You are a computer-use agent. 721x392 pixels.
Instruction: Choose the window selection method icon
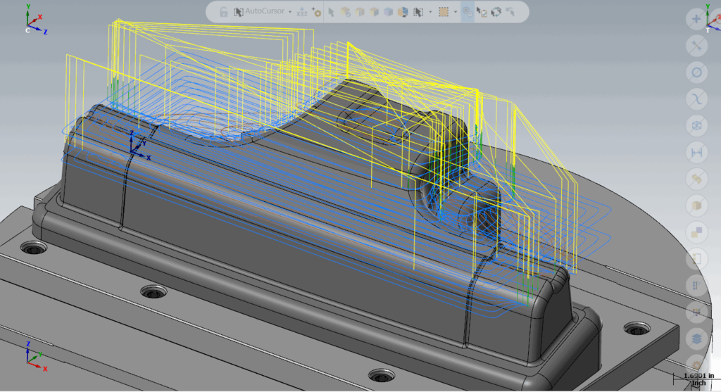coord(418,12)
